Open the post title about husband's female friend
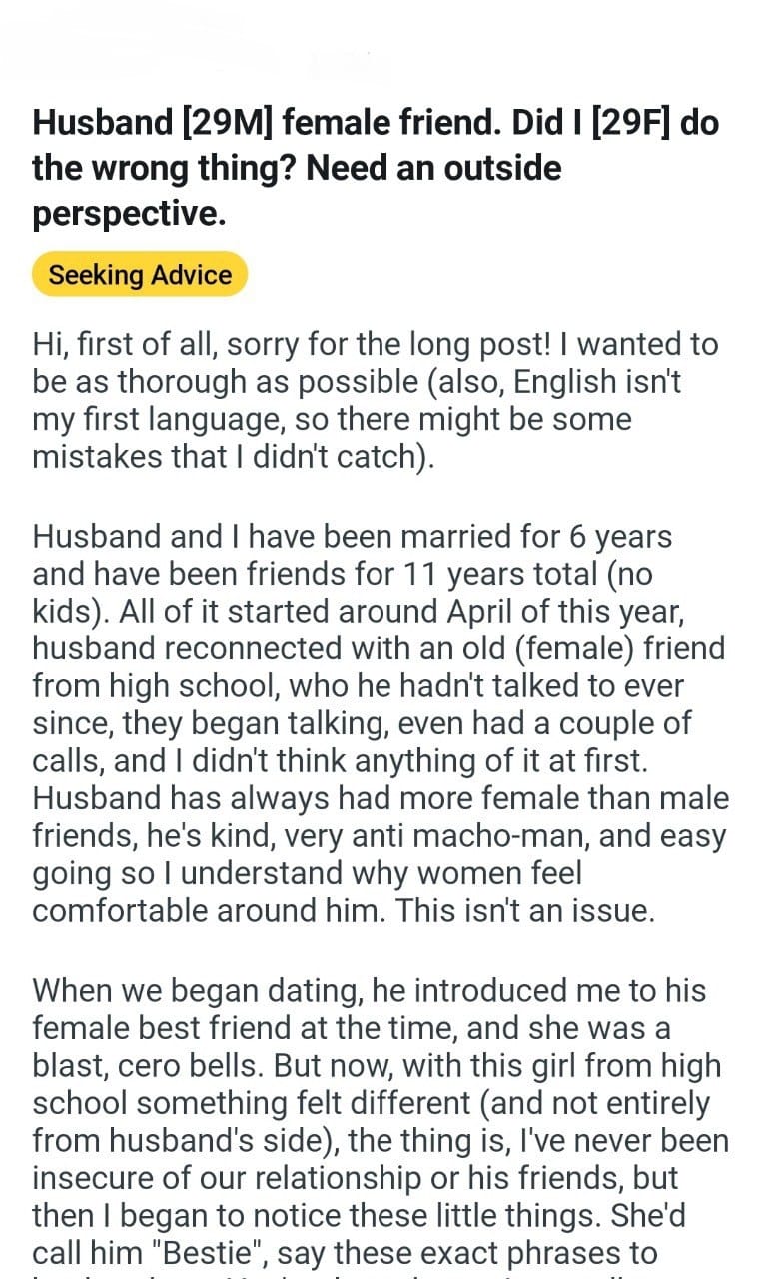 [375, 167]
